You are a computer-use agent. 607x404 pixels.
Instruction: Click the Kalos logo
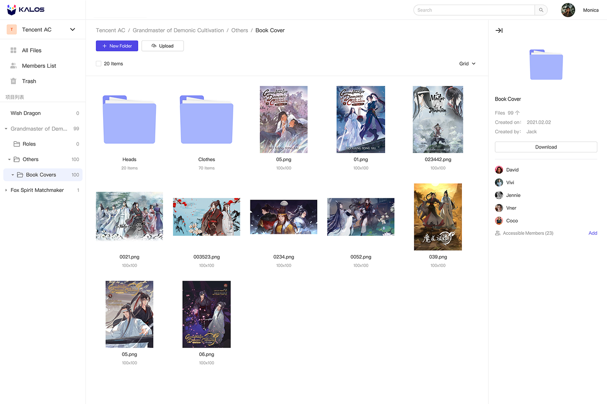tap(25, 10)
